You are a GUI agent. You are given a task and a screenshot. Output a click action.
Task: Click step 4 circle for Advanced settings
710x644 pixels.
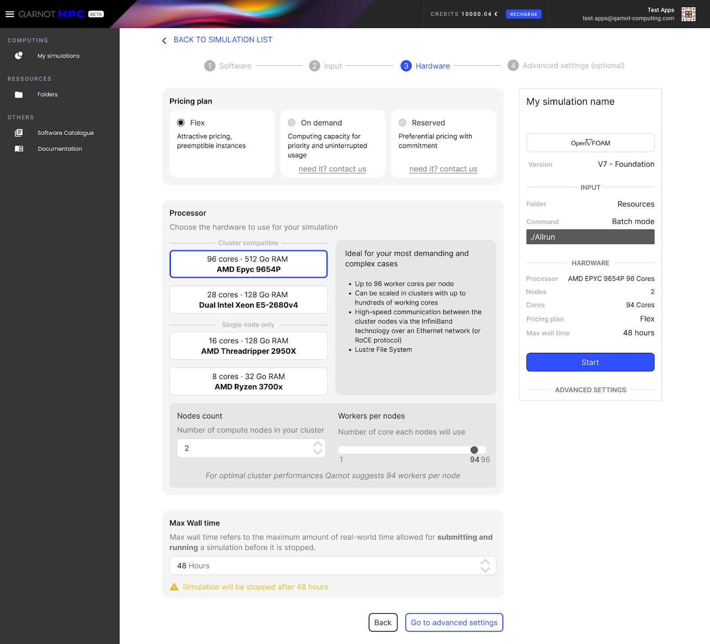coord(513,66)
